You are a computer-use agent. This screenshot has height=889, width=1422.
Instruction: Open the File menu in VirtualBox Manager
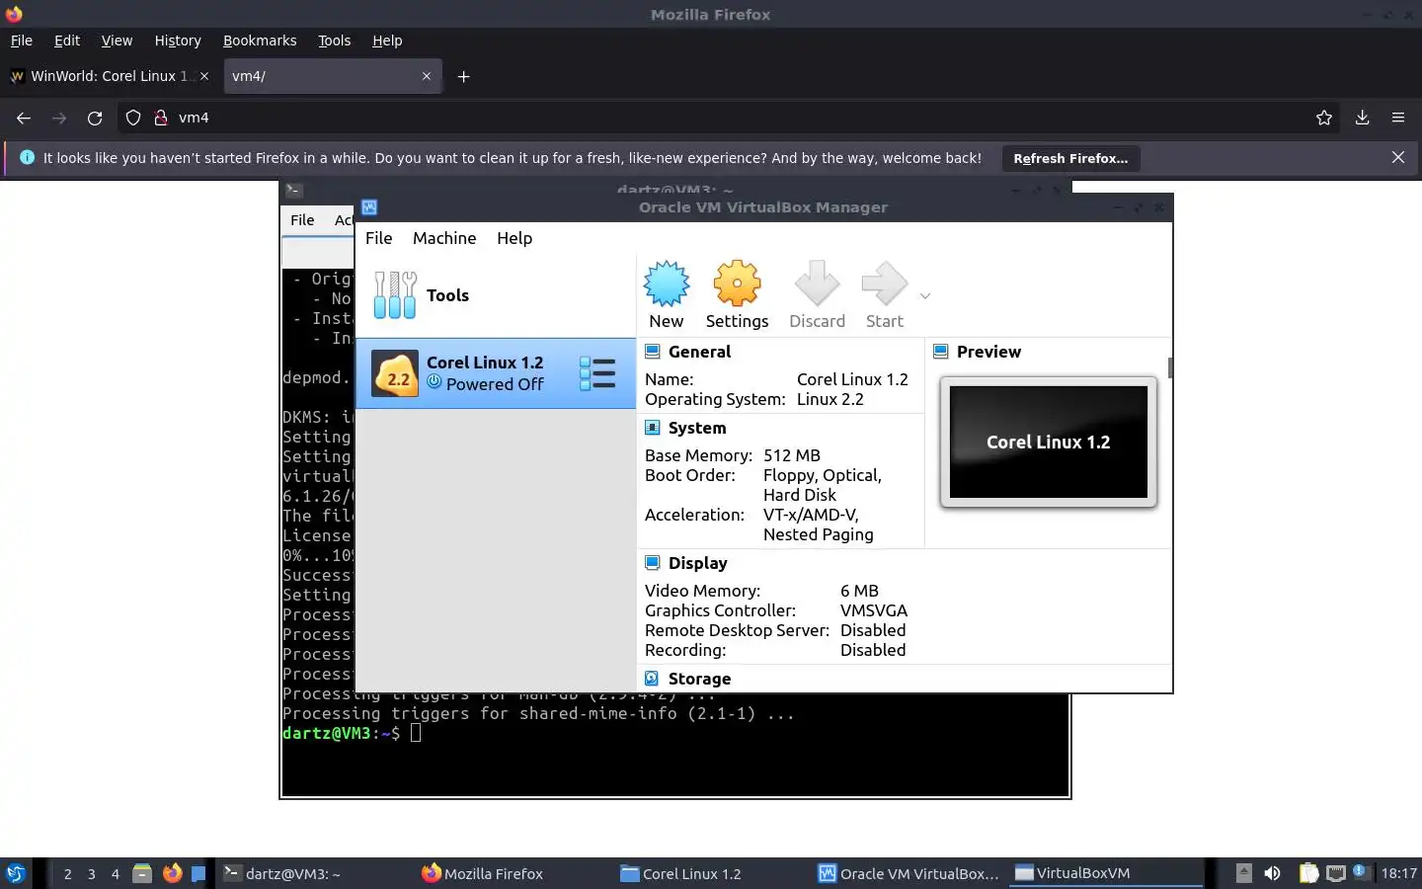pyautogui.click(x=378, y=238)
